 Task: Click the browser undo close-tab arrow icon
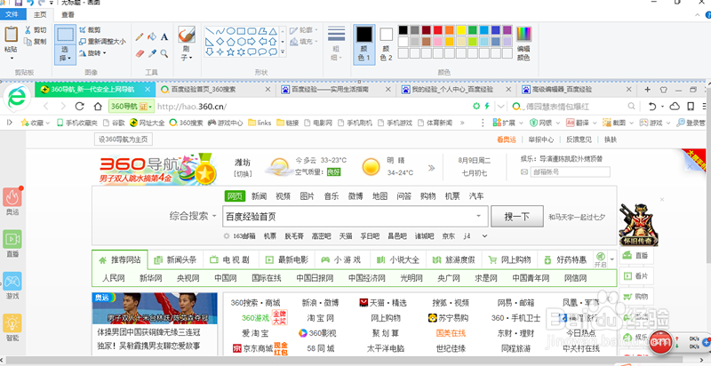(x=652, y=107)
